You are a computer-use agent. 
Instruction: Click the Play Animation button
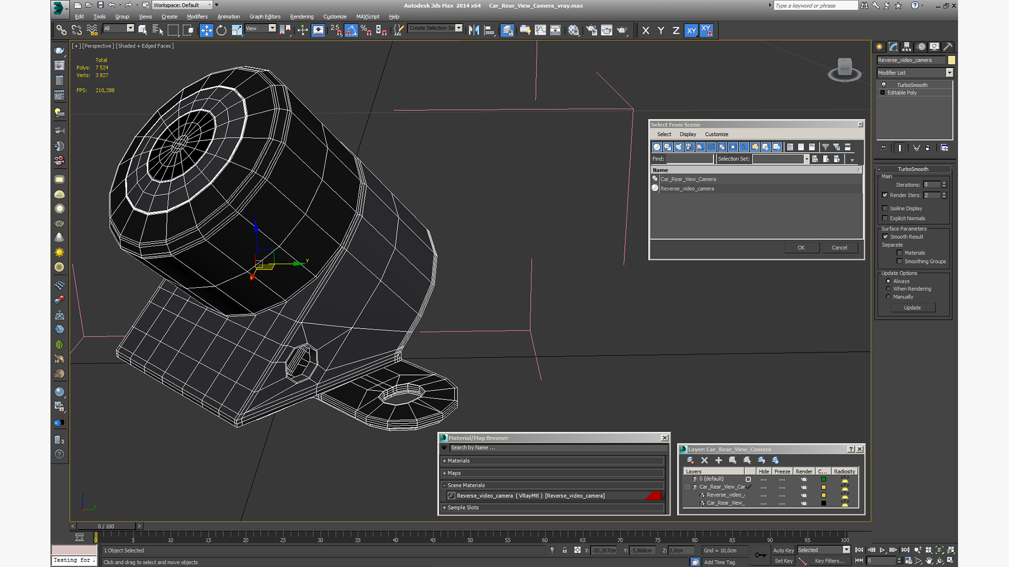click(882, 550)
